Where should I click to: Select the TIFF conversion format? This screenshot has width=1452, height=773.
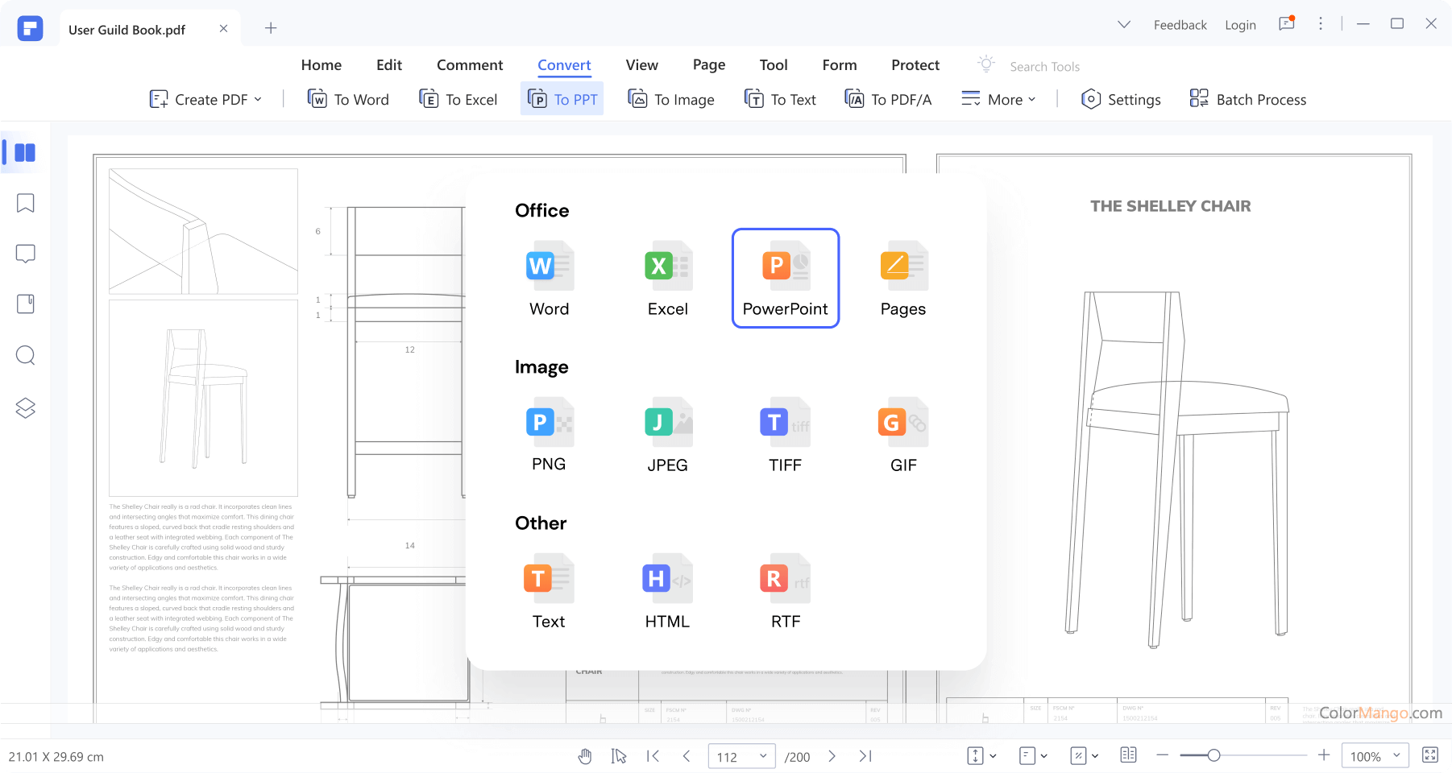coord(784,435)
